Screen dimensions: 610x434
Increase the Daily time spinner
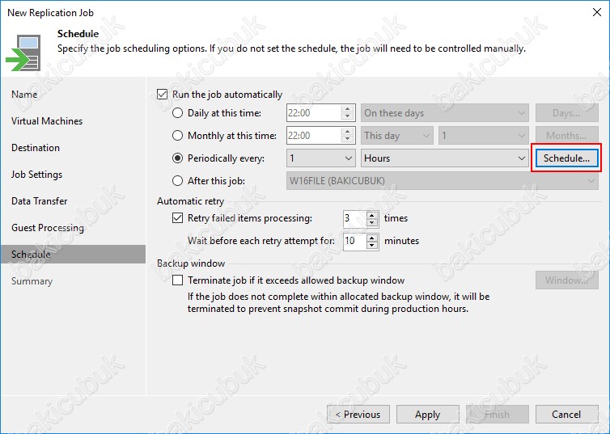[347, 109]
